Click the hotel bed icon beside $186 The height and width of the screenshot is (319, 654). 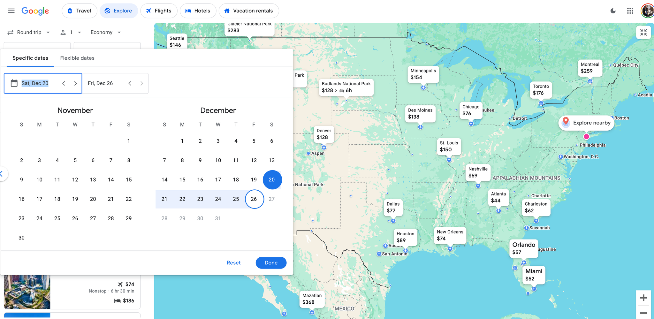tap(118, 300)
